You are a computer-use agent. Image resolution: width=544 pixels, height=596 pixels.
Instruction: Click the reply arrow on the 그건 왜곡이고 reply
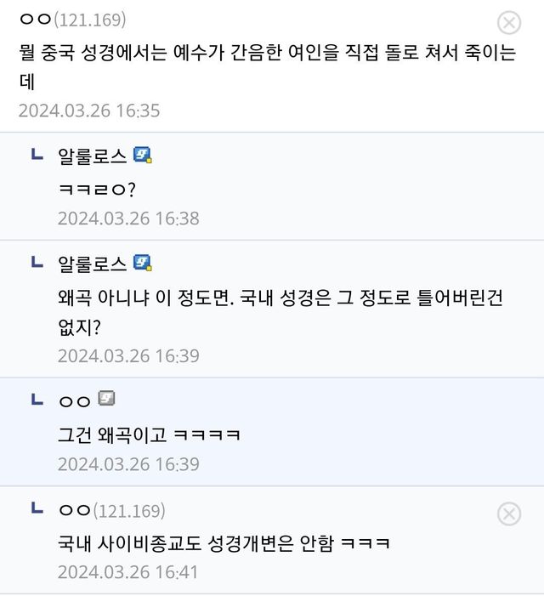(x=37, y=398)
